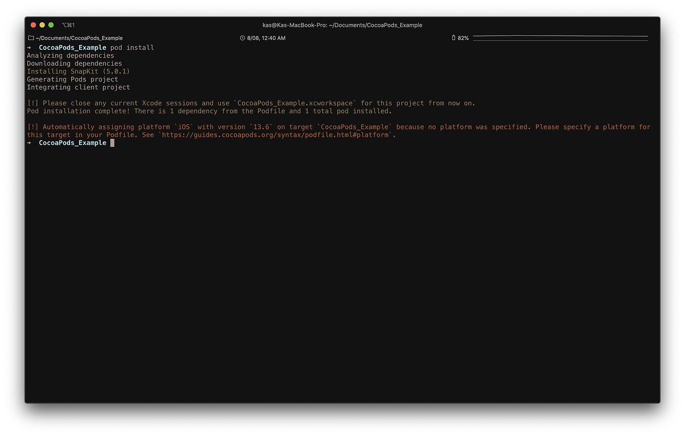Click the 'pod install' command text

tap(132, 48)
